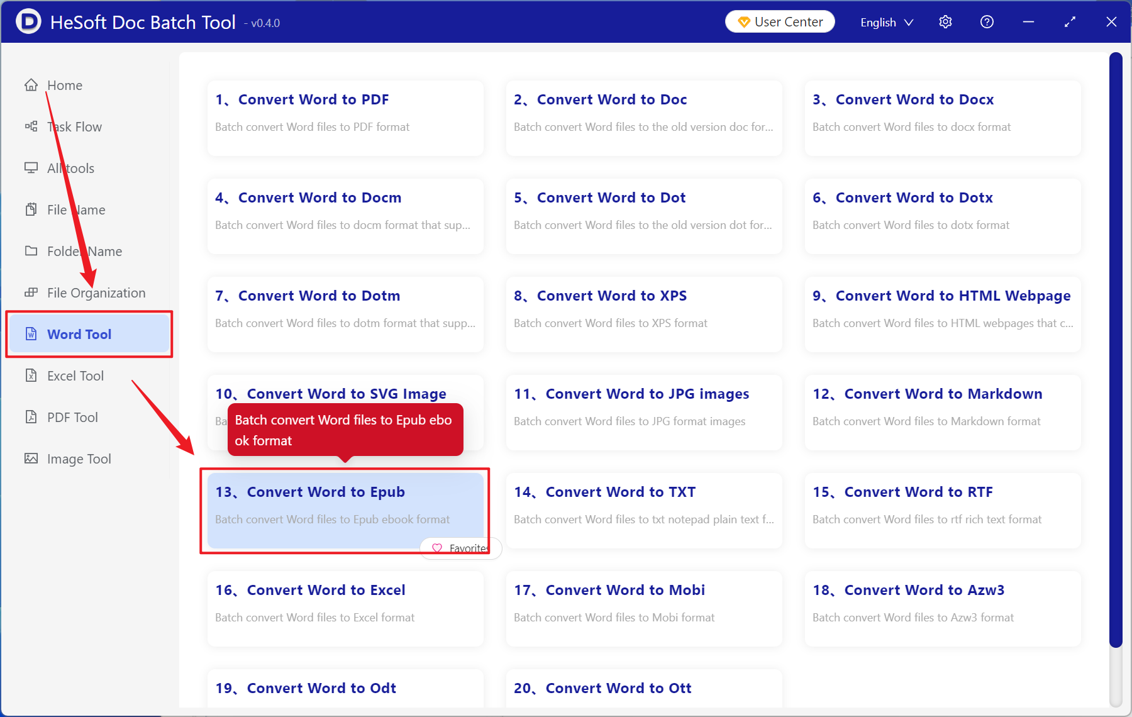Select Convert Word to Dotx tool

[943, 216]
